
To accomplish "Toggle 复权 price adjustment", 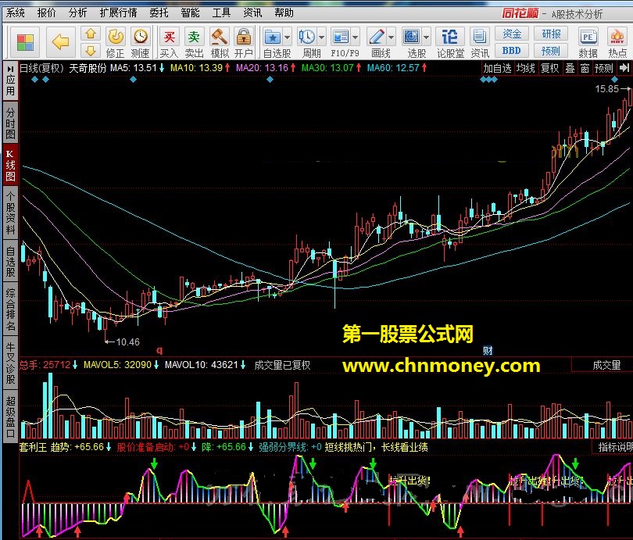I will (550, 68).
